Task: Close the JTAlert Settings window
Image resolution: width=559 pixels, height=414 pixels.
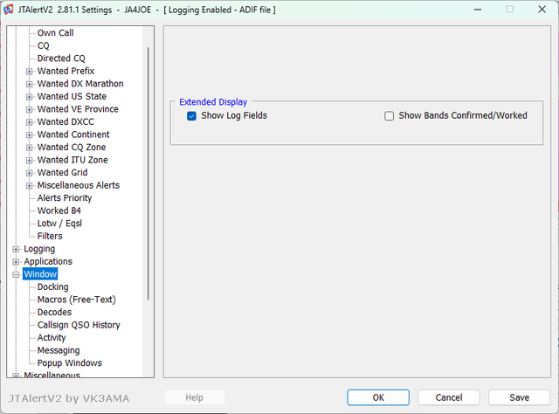Action: coord(542,10)
